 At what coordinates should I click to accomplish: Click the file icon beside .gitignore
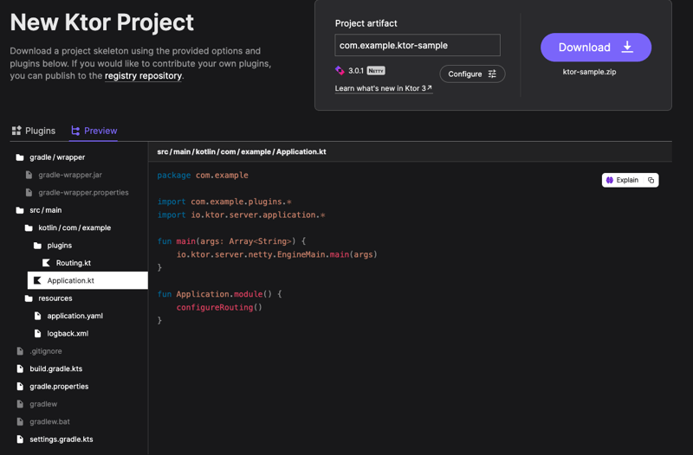[20, 351]
